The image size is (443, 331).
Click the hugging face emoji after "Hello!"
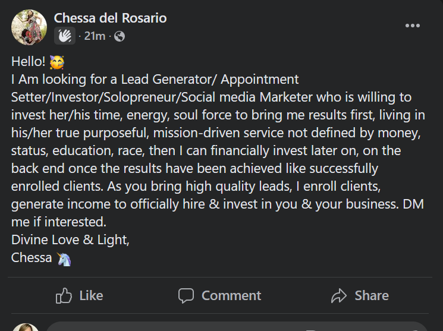coord(57,62)
